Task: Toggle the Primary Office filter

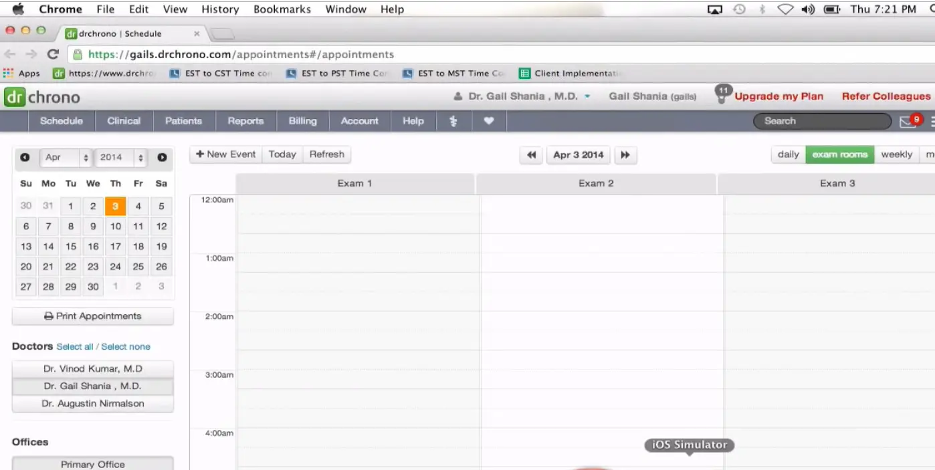Action: pyautogui.click(x=92, y=464)
